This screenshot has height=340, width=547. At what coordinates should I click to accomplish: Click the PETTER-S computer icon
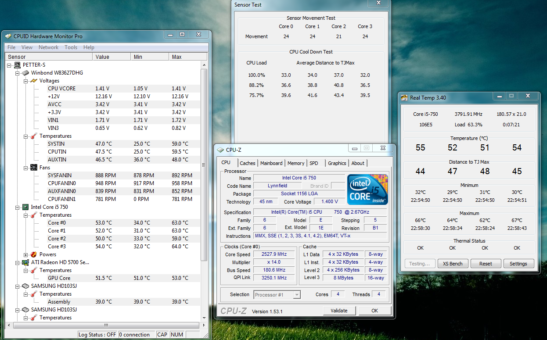(17, 65)
